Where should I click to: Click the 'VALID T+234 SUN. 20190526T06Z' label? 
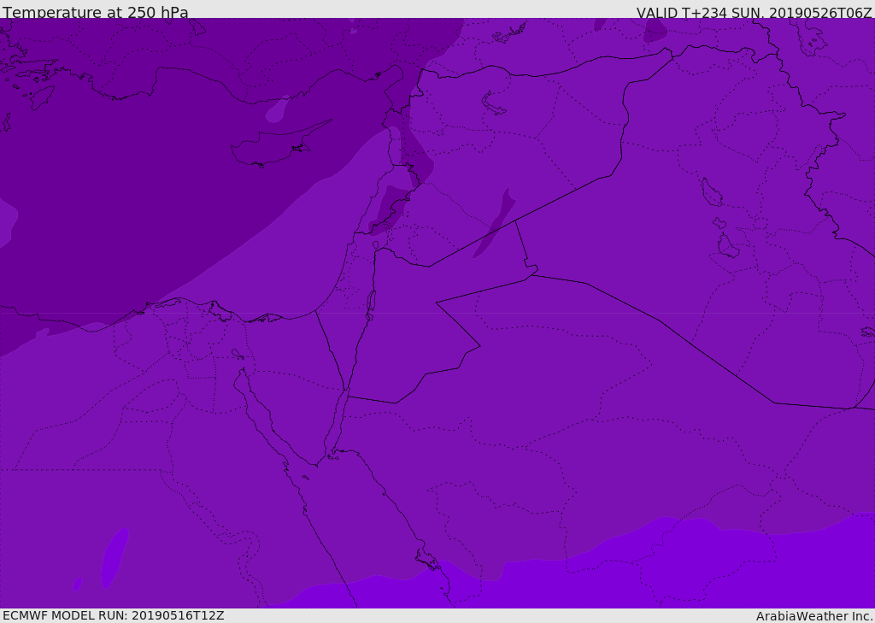[x=754, y=13]
